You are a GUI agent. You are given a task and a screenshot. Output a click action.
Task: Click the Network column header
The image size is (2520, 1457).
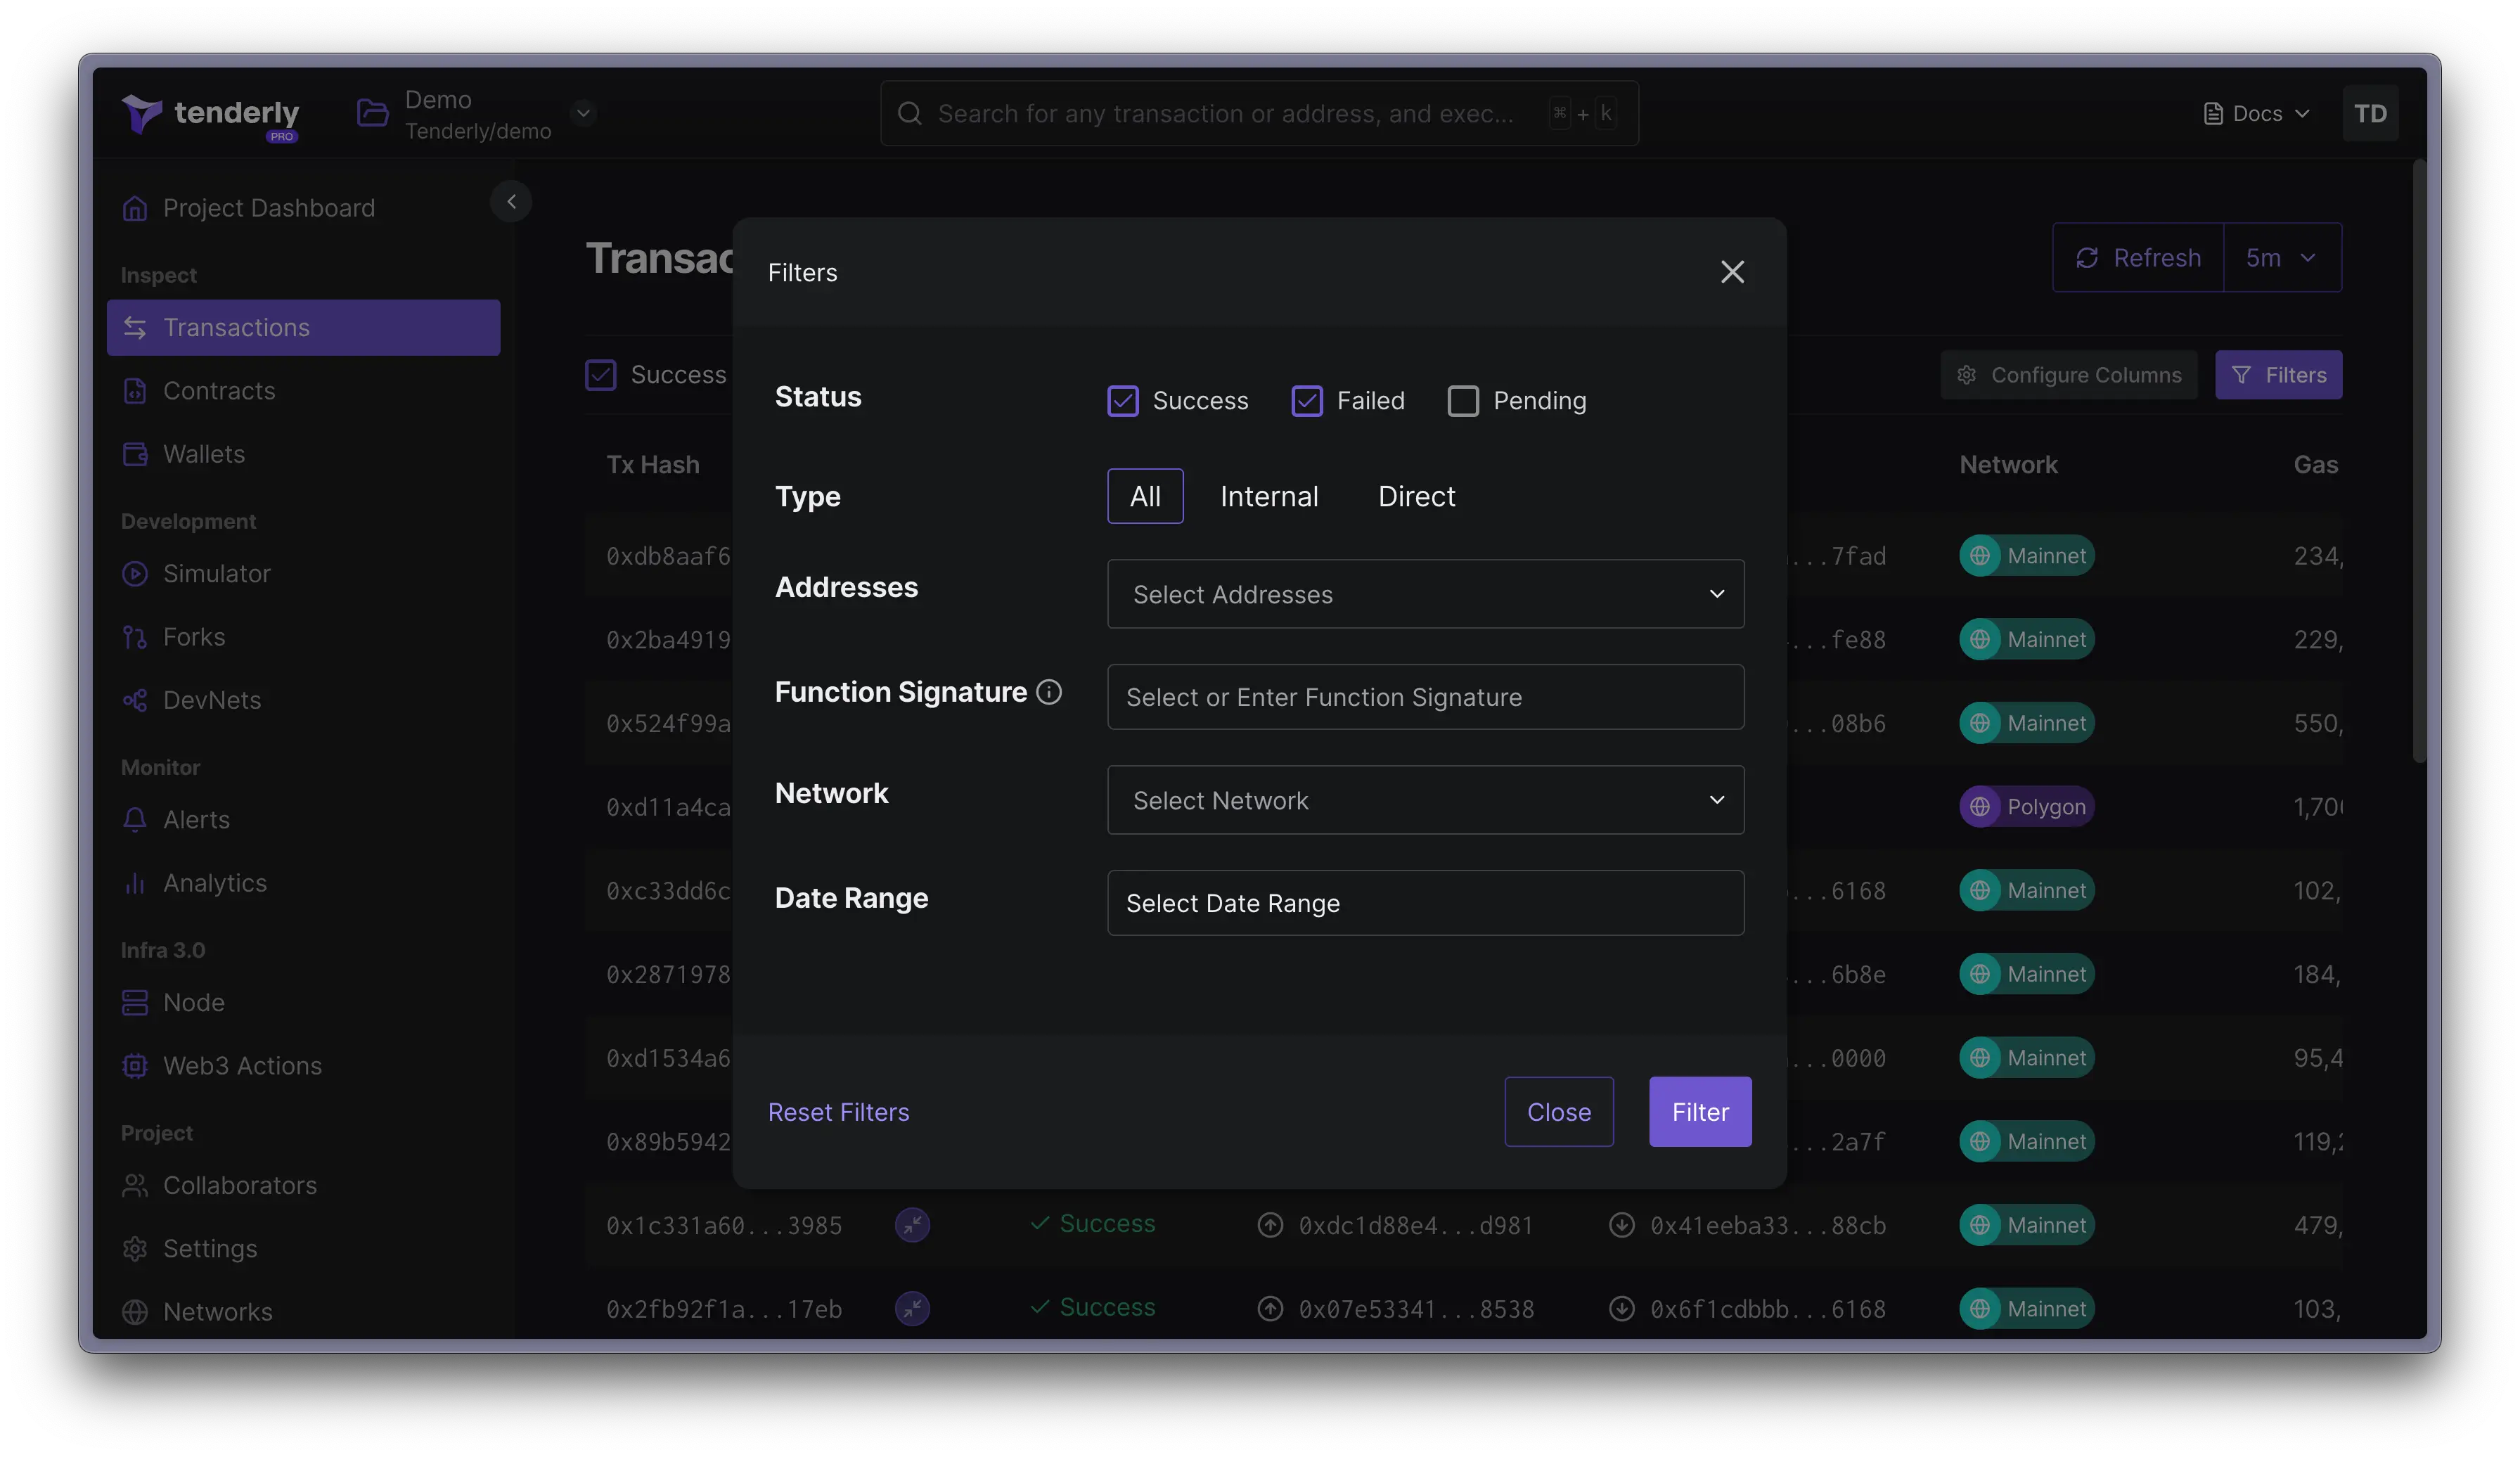point(2008,465)
